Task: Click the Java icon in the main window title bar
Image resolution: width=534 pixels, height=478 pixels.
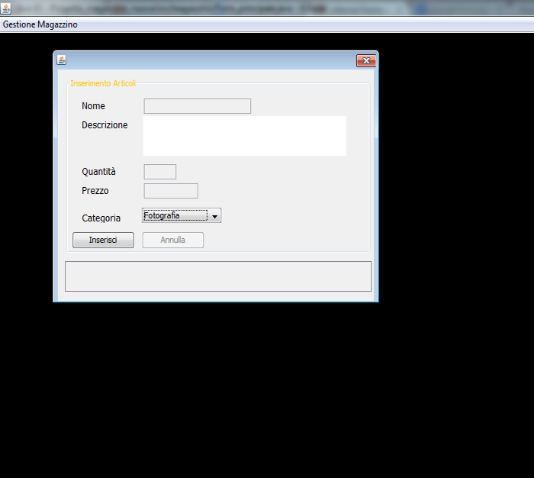Action: coord(6,8)
